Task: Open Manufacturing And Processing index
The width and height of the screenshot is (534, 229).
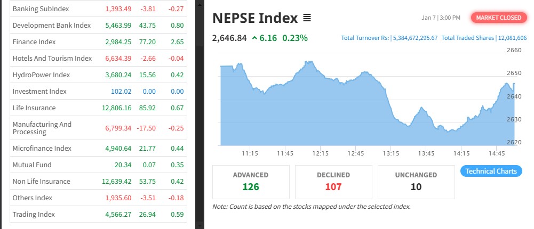Action: 42,128
